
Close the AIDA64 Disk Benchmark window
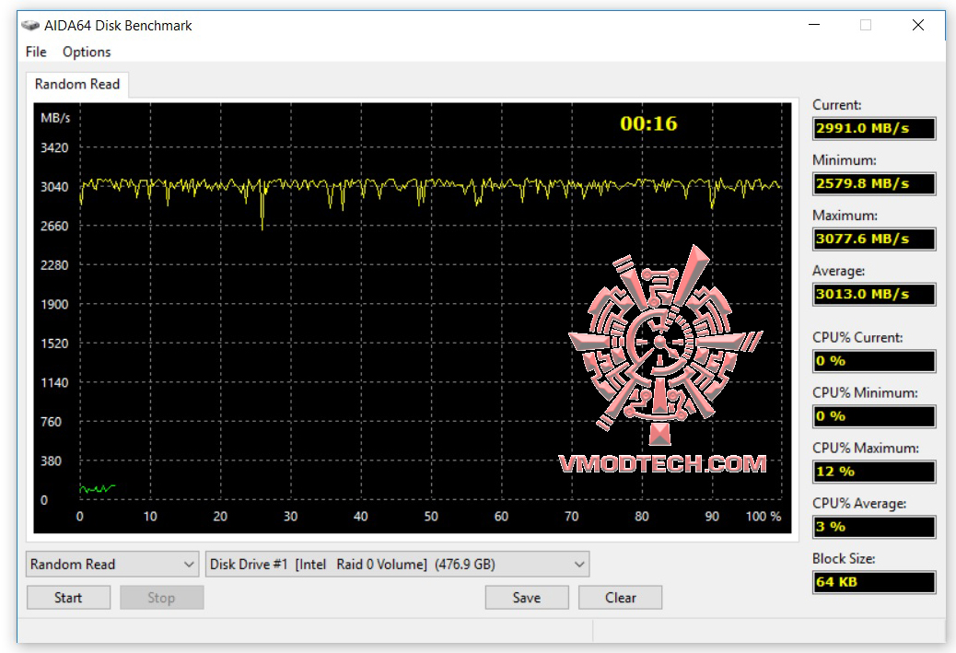click(918, 25)
